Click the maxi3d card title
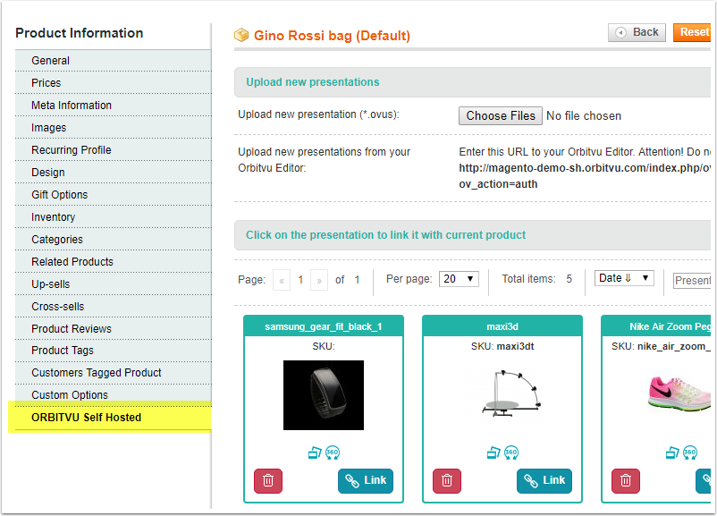717x516 pixels. point(502,326)
